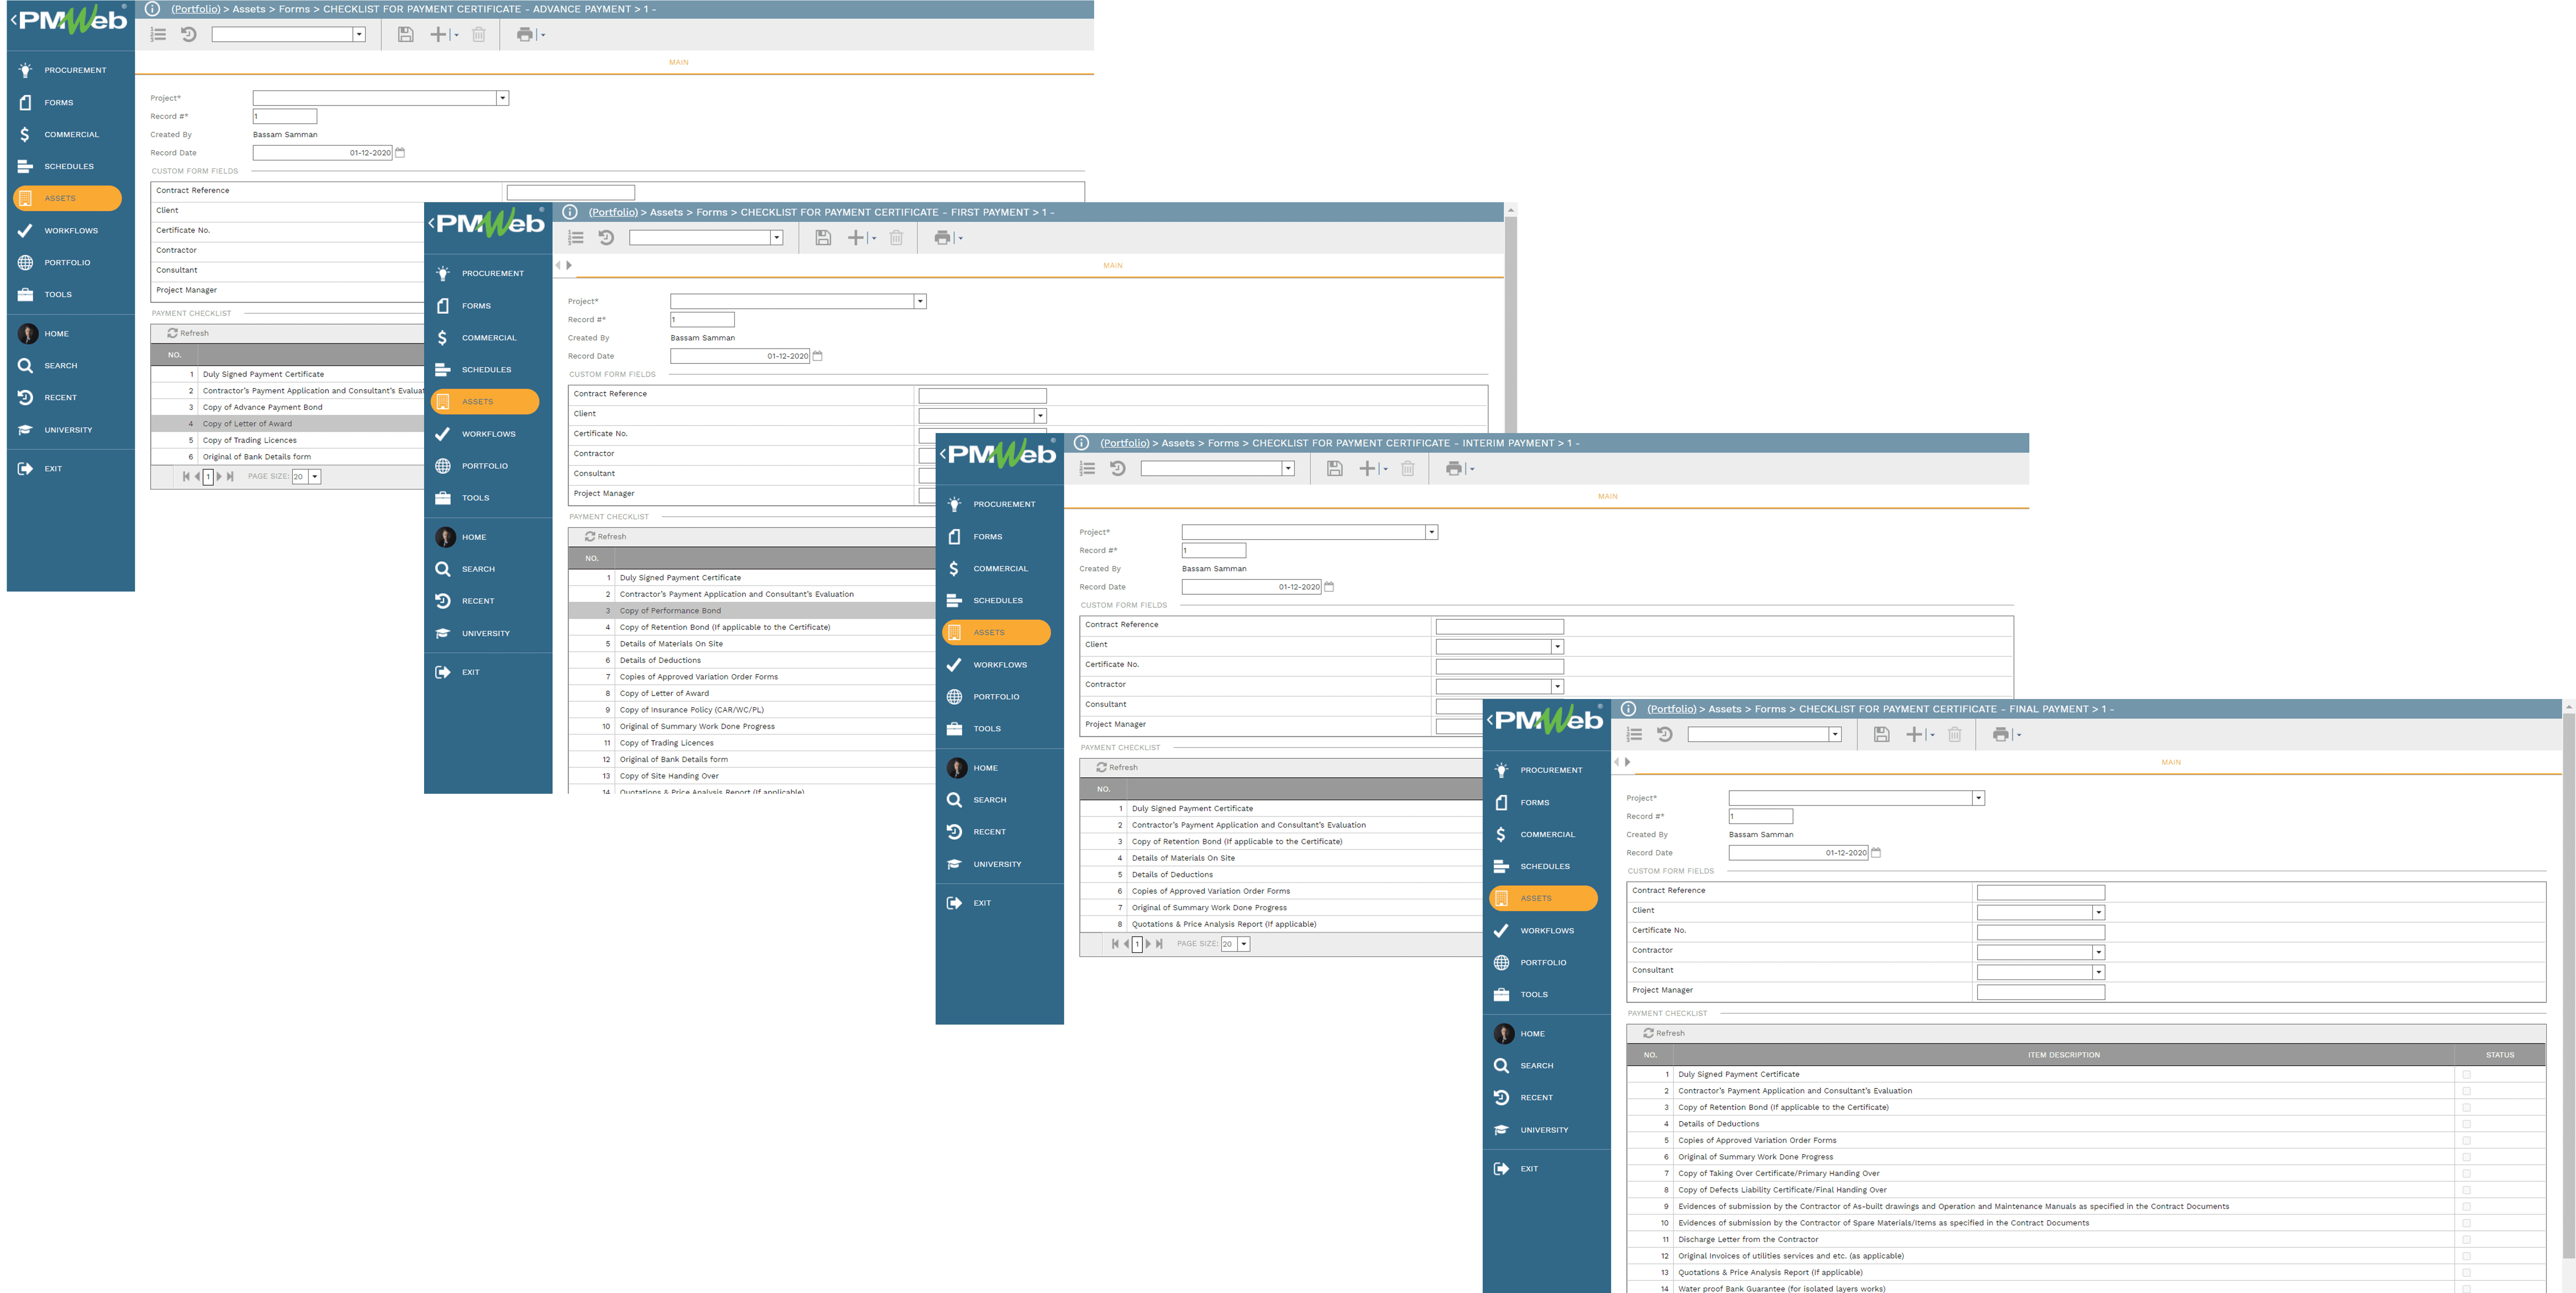Screen dimensions: 2576x1293
Task: Click history icon in the Final Payment toolbar
Action: tap(1665, 735)
